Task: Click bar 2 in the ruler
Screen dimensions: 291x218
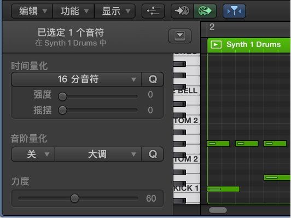Action: pos(212,27)
